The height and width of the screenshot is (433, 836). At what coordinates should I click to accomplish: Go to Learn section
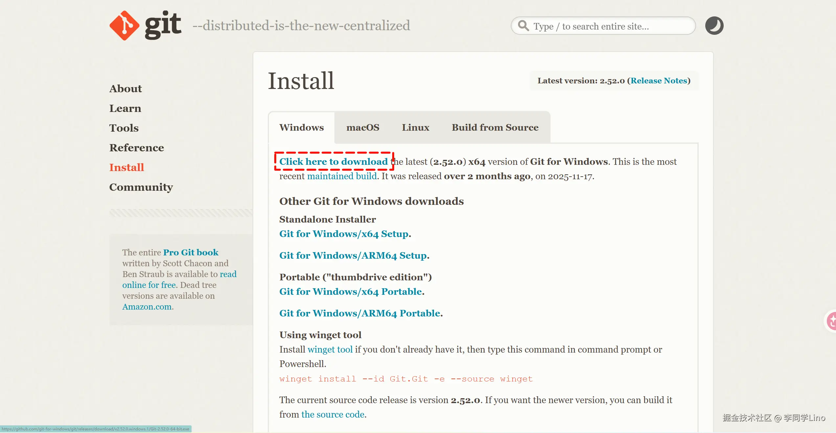coord(125,108)
